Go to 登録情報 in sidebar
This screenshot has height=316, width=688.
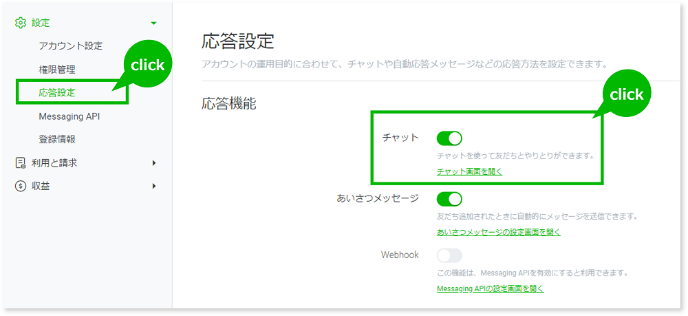tap(57, 139)
